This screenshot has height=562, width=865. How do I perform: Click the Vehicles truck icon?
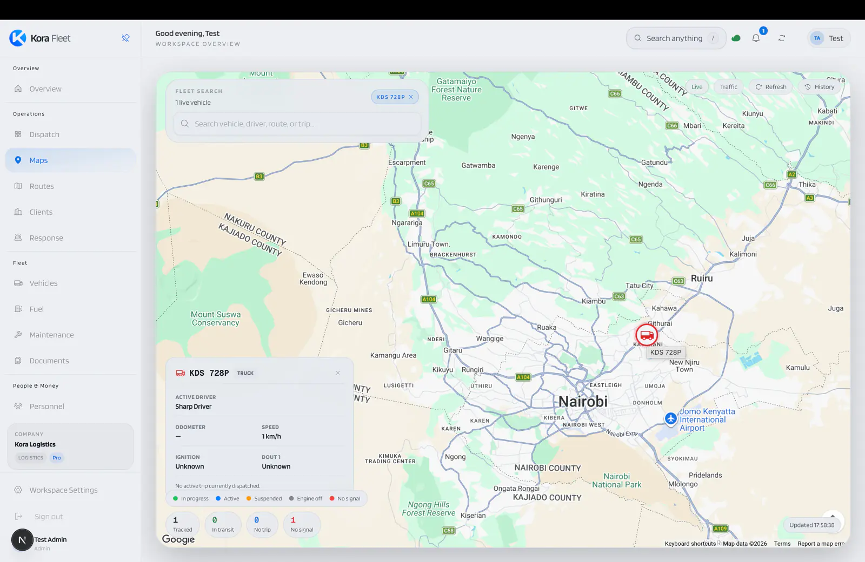tap(18, 283)
